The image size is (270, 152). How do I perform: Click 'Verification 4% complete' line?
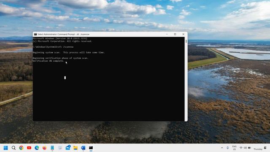[x=49, y=61]
